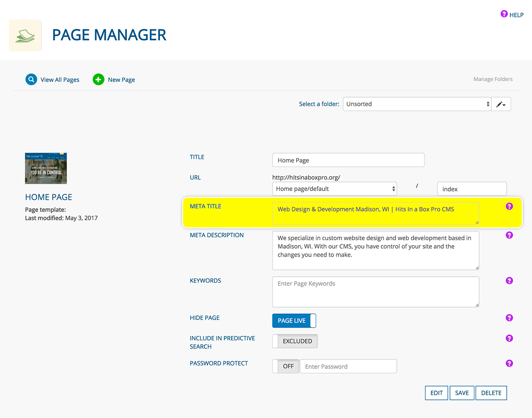Open help icon for Hide Page
This screenshot has height=418, width=532.
click(509, 318)
